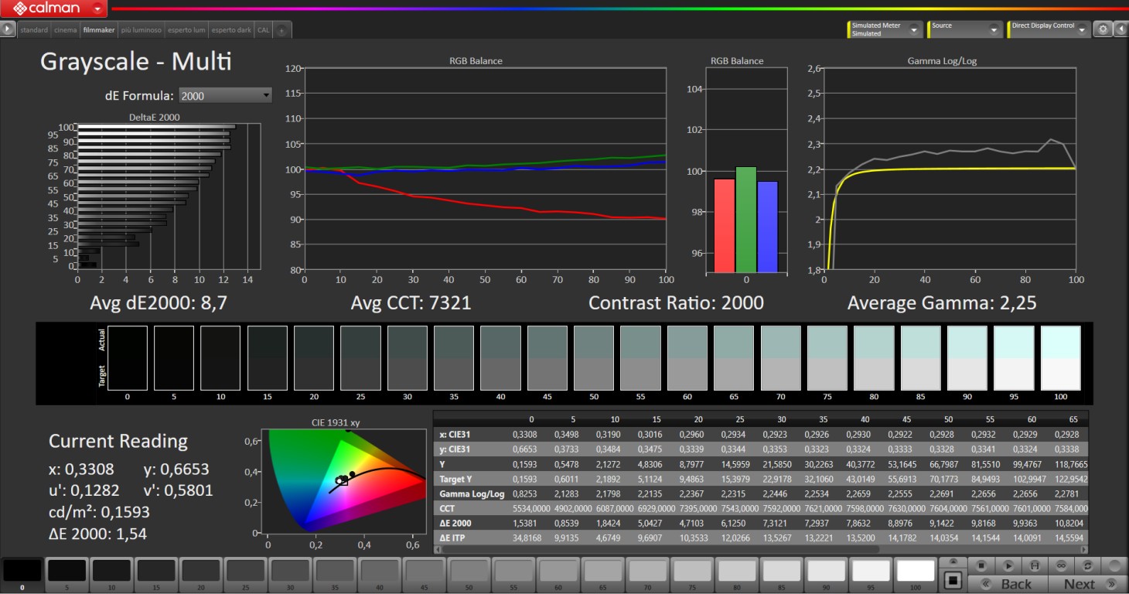Viewport: 1129px width, 594px height.
Task: Click the read single play icon
Action: tap(1008, 566)
